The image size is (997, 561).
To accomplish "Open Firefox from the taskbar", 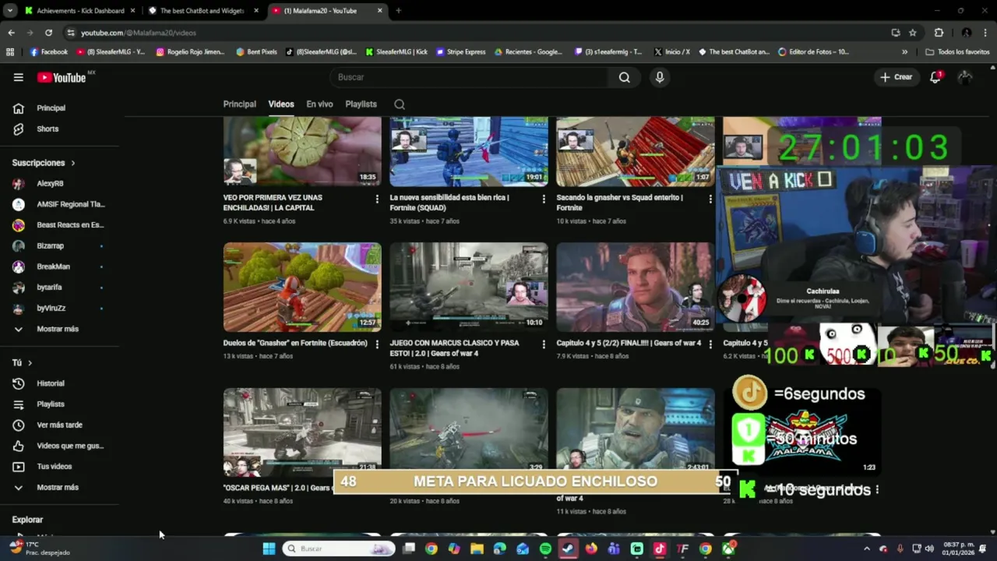I will point(591,549).
